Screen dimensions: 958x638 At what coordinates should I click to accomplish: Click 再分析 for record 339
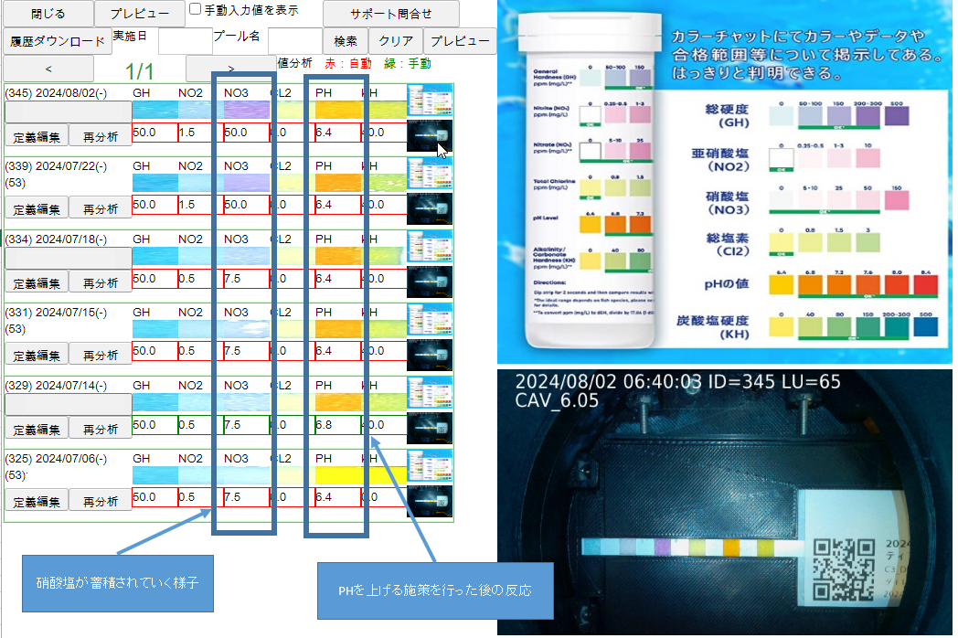pyautogui.click(x=101, y=208)
